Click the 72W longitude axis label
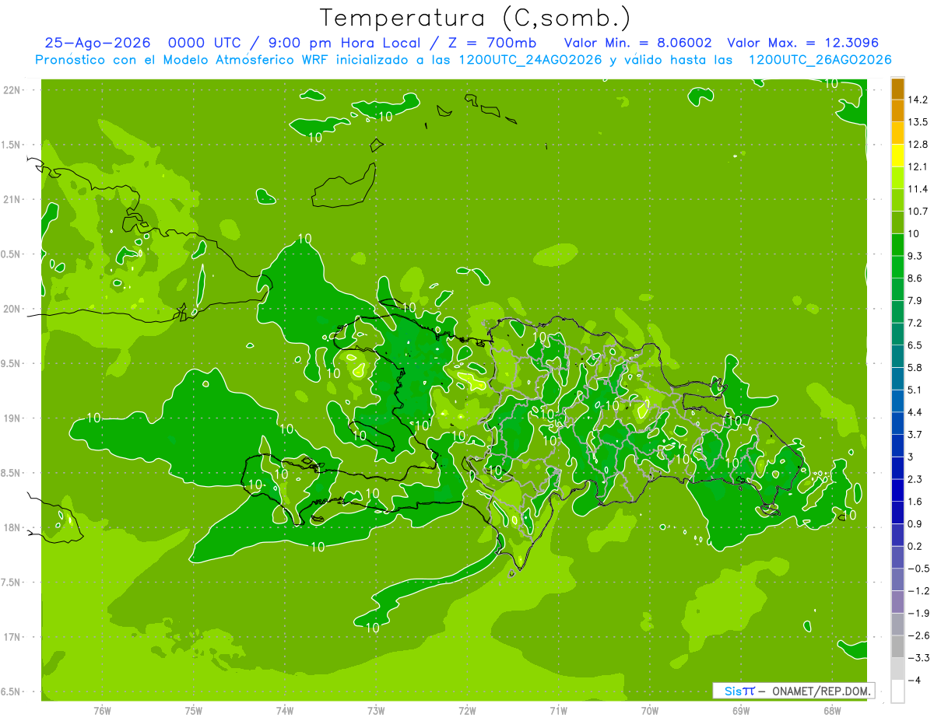The height and width of the screenshot is (721, 934). point(467,710)
